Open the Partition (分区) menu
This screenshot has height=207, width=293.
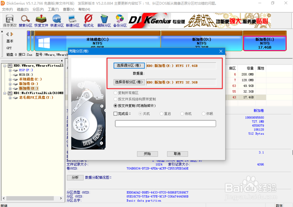point(38,9)
